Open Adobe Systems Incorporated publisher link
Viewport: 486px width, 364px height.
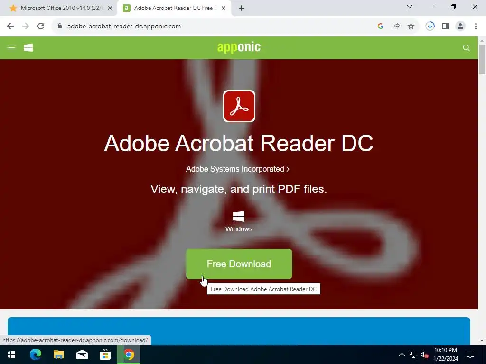tap(238, 169)
